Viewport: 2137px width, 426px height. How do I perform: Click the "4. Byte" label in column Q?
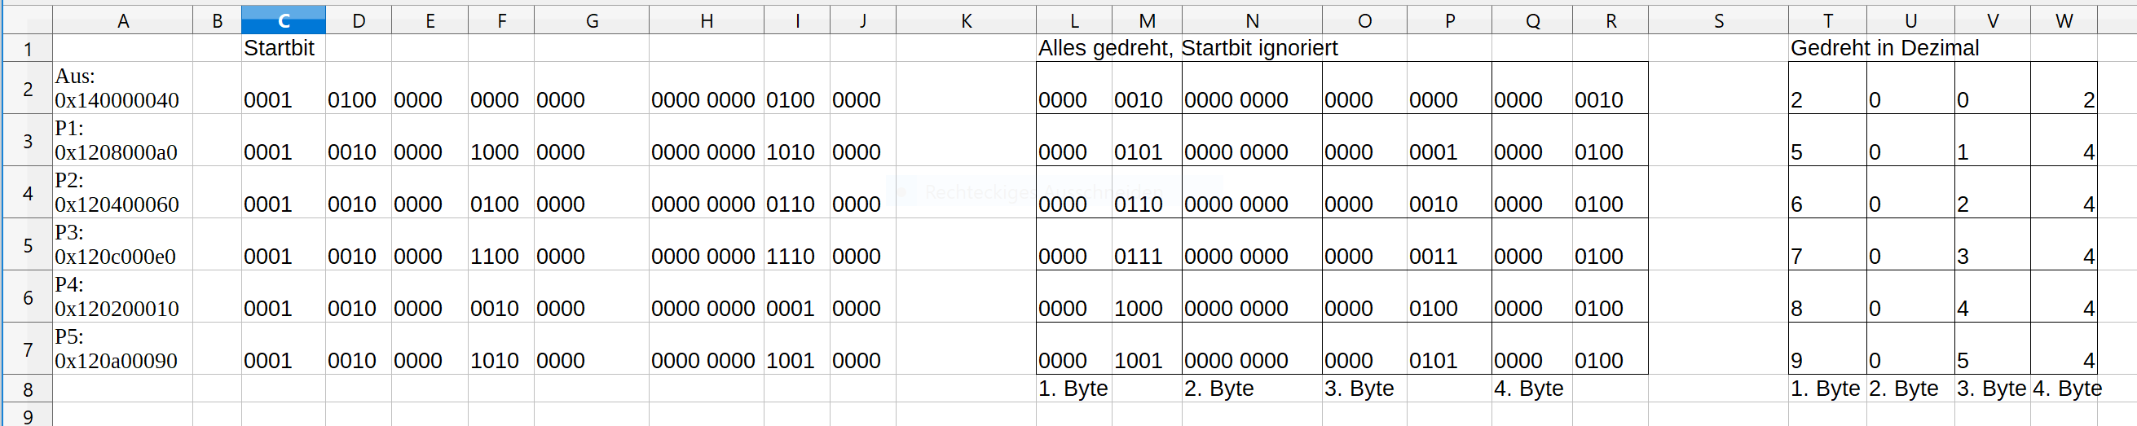1528,389
